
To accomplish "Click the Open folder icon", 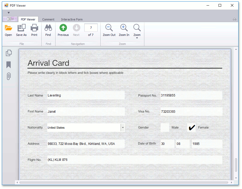I will [x=8, y=28].
